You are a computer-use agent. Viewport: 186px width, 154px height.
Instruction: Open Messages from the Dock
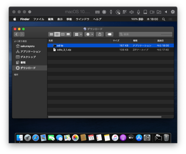59,138
